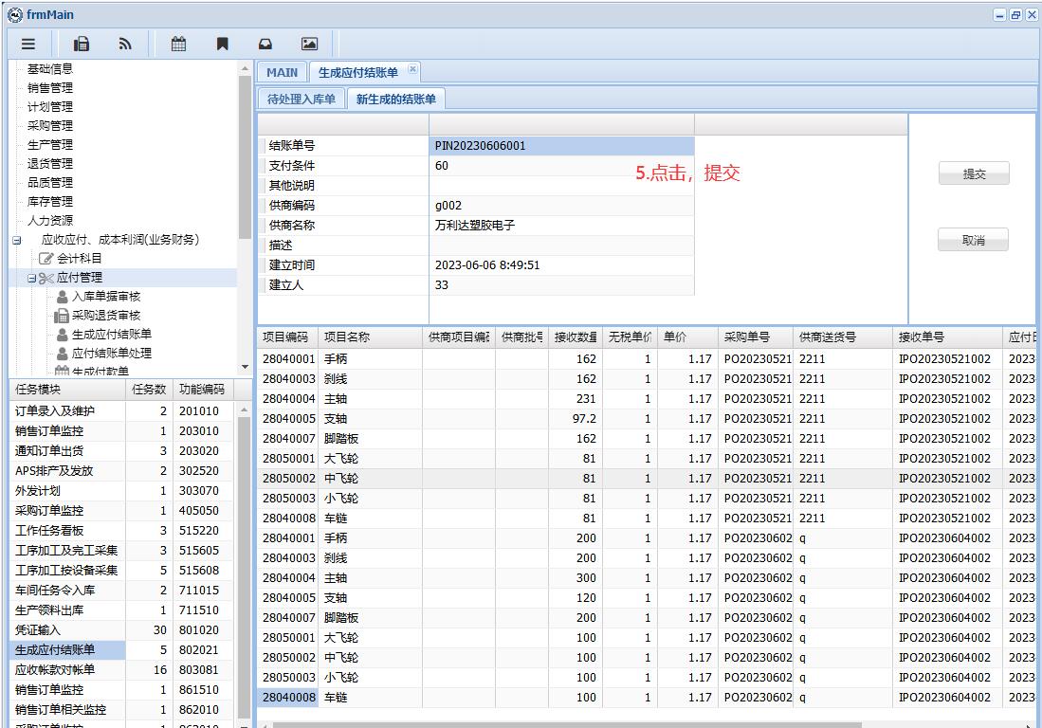Viewport: 1042px width, 728px height.
Task: Click the navigation tree scroll-down arrow
Action: [245, 368]
